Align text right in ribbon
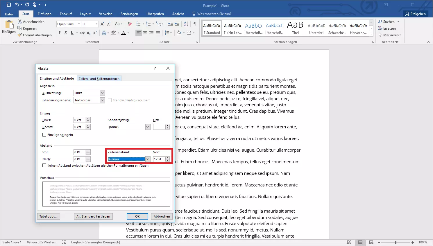 [151, 33]
